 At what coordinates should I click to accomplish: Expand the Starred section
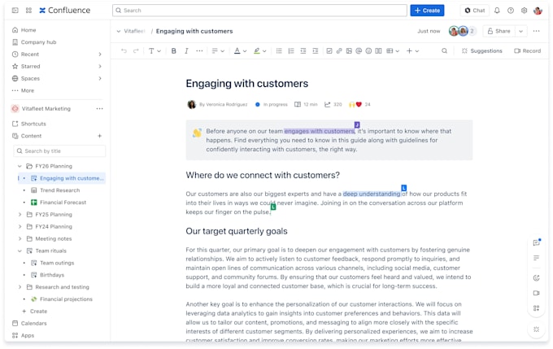click(100, 67)
